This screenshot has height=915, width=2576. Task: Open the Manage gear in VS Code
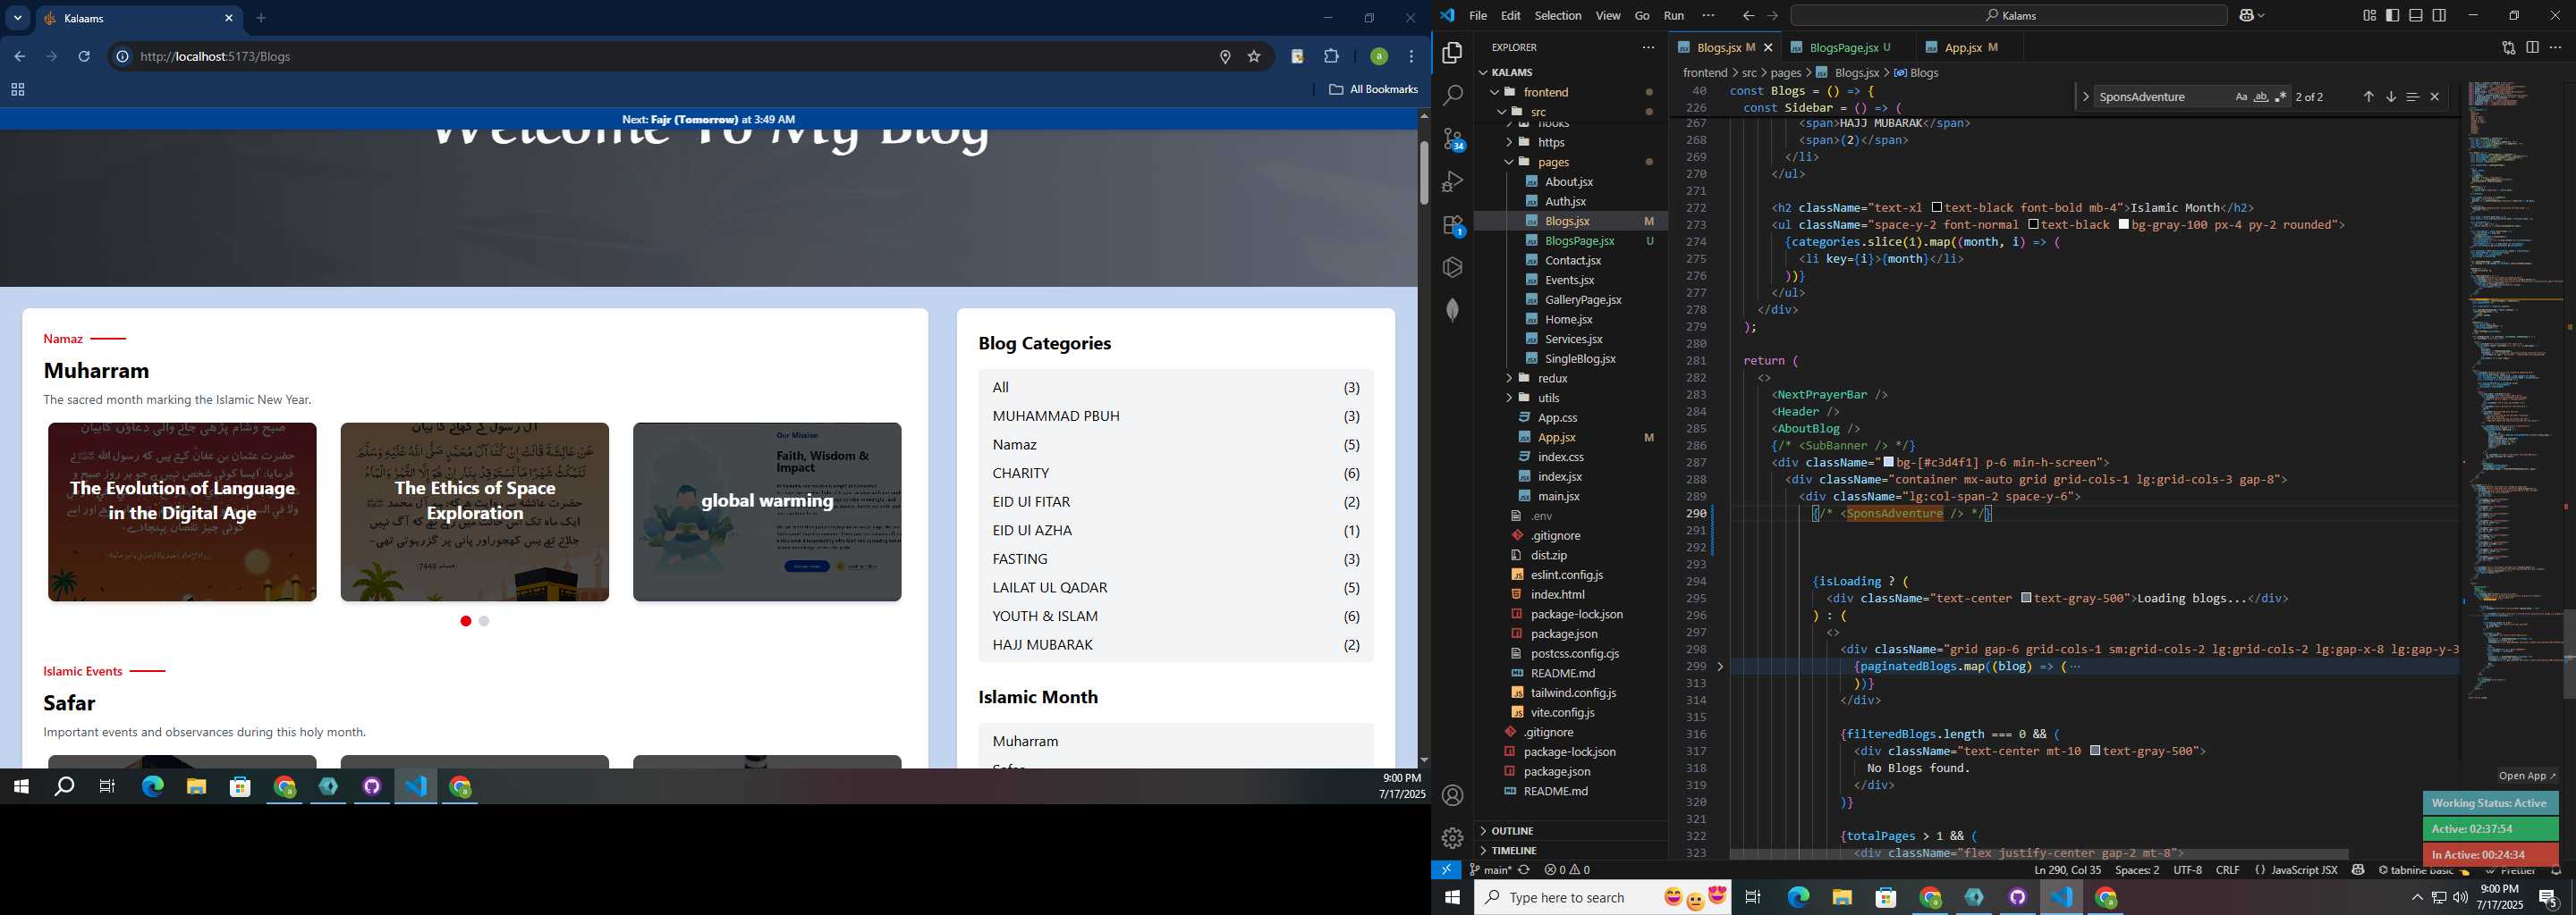click(1453, 837)
